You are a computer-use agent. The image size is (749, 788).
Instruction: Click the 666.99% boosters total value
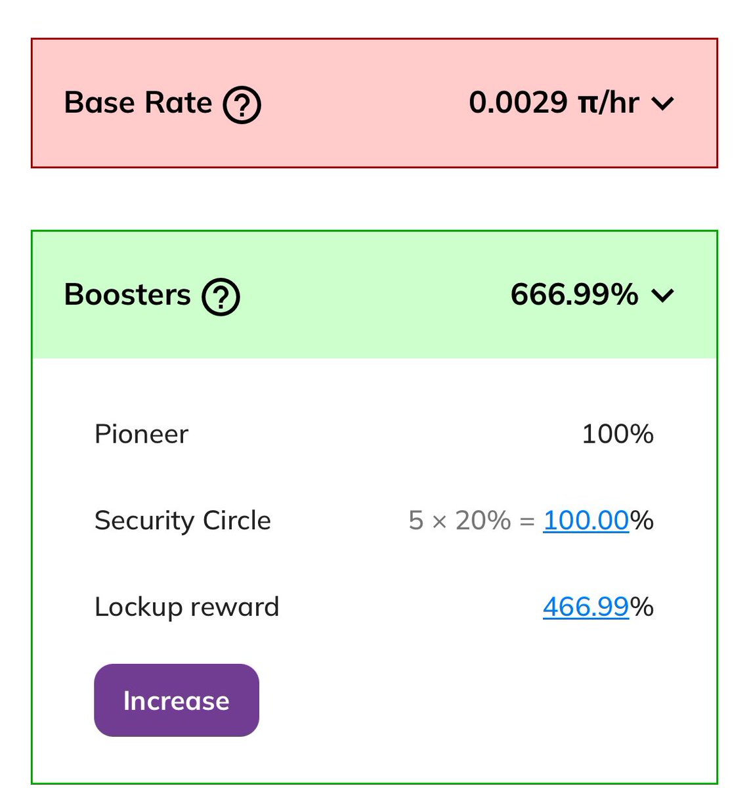(x=574, y=294)
